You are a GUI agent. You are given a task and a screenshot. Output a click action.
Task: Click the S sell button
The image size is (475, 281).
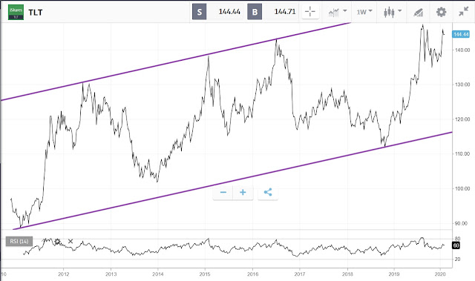tap(200, 12)
